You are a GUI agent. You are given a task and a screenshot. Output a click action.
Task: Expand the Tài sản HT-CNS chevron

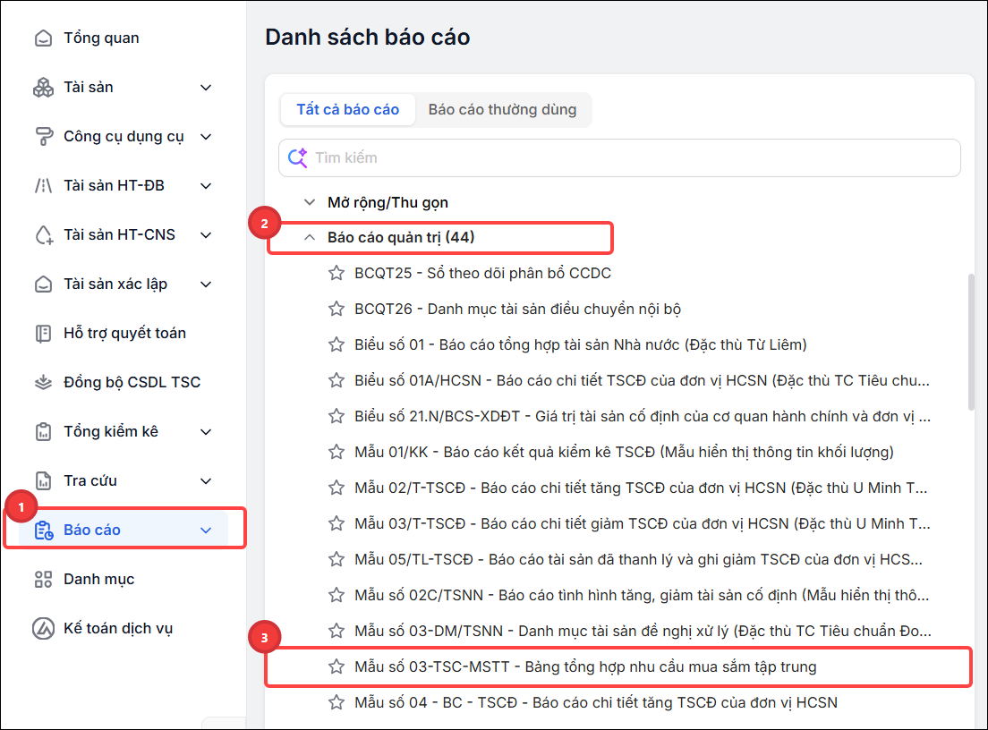[x=206, y=235]
